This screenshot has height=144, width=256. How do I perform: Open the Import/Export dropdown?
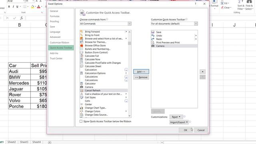coord(179,122)
